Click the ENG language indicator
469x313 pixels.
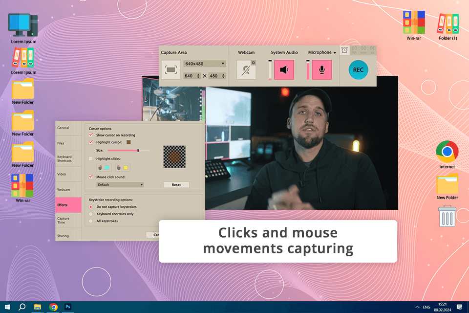click(426, 307)
